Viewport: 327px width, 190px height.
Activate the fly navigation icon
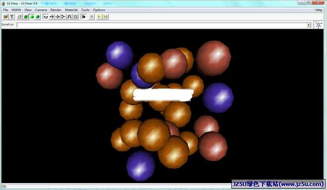click(x=63, y=17)
